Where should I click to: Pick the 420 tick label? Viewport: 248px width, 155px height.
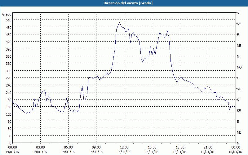9,42
